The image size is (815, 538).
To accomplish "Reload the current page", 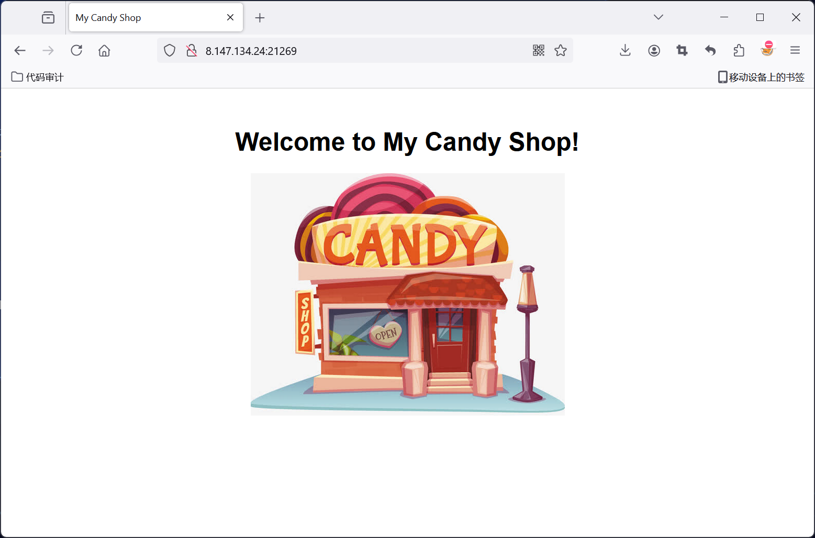I will pyautogui.click(x=76, y=50).
